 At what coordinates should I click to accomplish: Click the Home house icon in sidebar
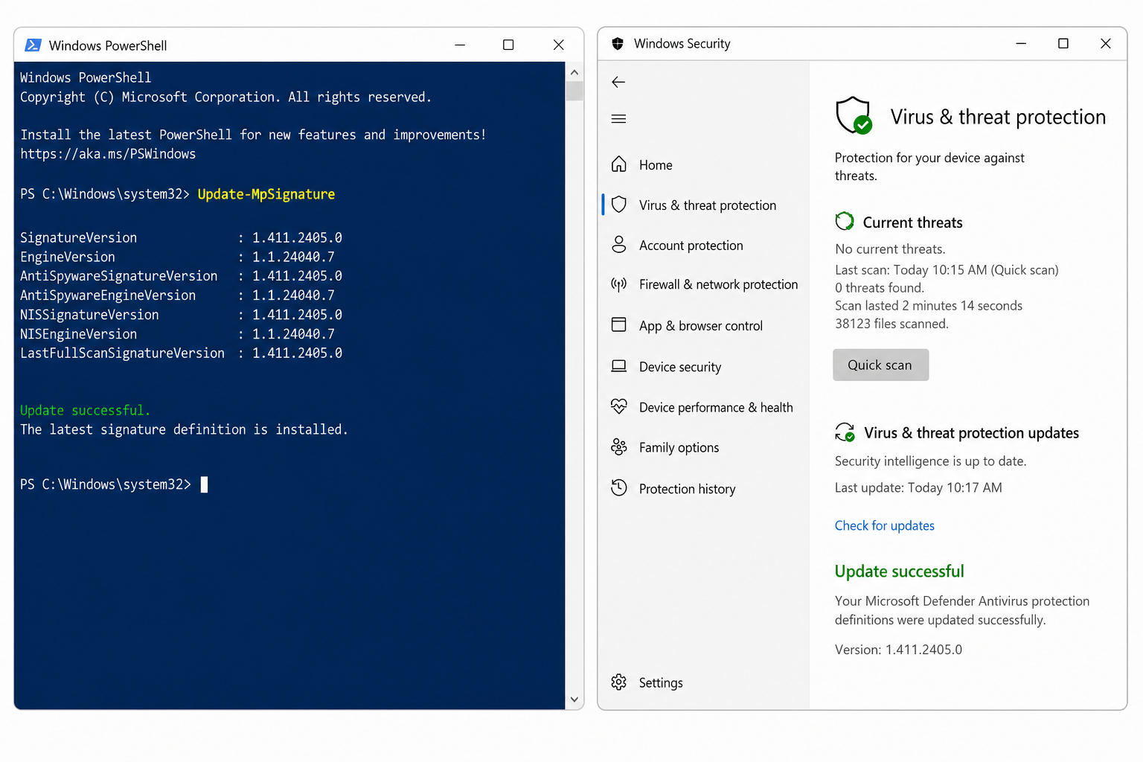point(619,164)
